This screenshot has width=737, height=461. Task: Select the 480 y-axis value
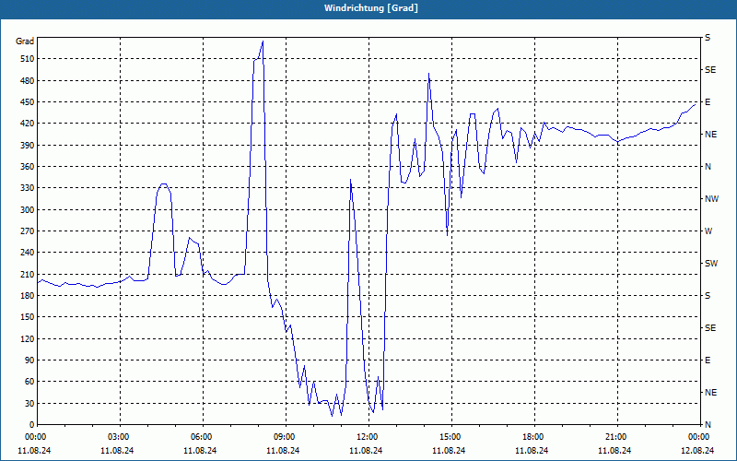(x=28, y=81)
